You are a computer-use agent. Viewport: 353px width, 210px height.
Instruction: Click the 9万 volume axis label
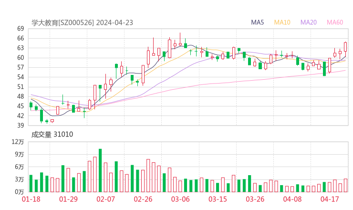tap(20, 155)
